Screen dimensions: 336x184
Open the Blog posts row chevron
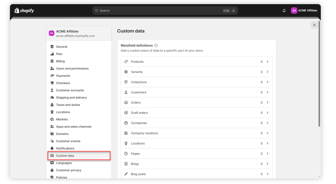[x=267, y=174]
